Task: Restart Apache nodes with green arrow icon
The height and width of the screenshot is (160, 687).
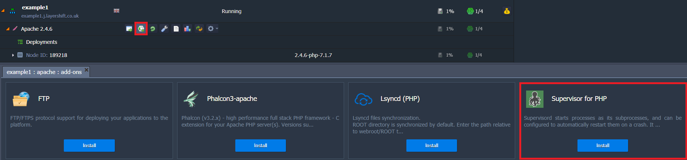Action: tap(153, 29)
